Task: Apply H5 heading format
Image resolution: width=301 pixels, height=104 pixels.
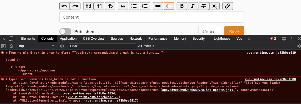Action: (x=110, y=6)
